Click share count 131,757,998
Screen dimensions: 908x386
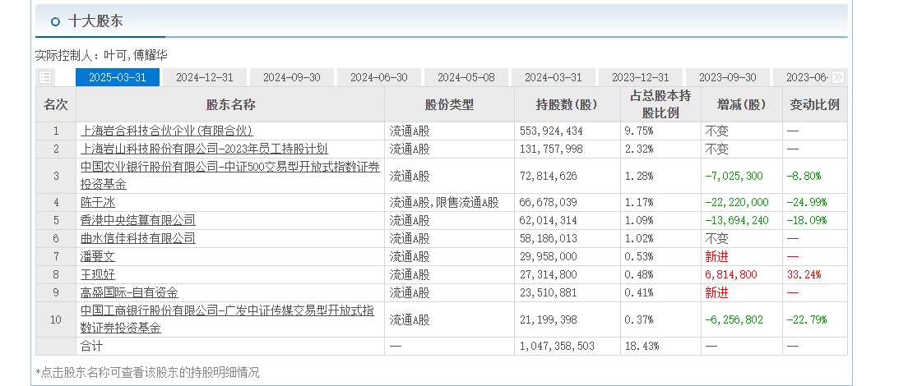click(x=551, y=149)
